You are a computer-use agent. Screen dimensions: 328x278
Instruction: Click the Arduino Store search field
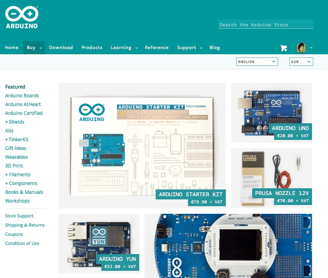[x=265, y=24]
